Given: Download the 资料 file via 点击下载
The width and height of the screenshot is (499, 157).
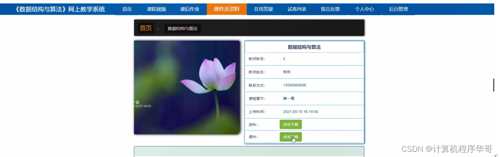Looking at the screenshot, I should [x=290, y=124].
